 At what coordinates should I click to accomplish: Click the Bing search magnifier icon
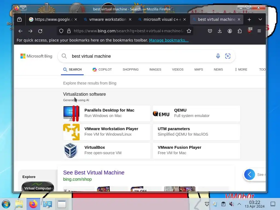[x=64, y=56]
